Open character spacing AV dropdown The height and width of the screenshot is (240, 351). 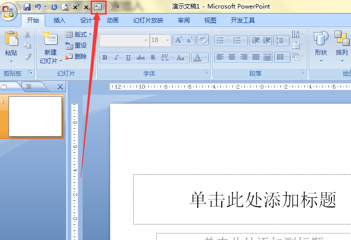point(167,58)
